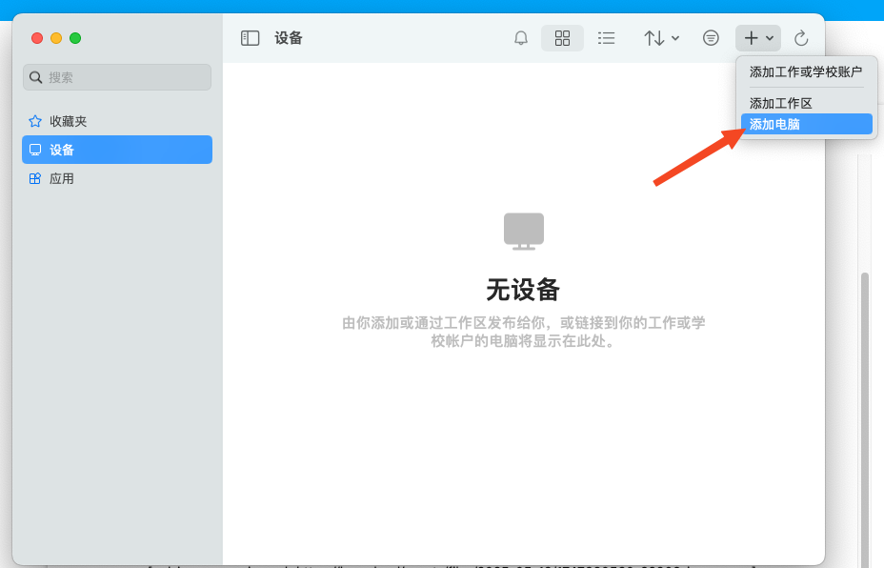Image resolution: width=884 pixels, height=568 pixels.
Task: Click the green full-screen window button
Action: tap(75, 38)
